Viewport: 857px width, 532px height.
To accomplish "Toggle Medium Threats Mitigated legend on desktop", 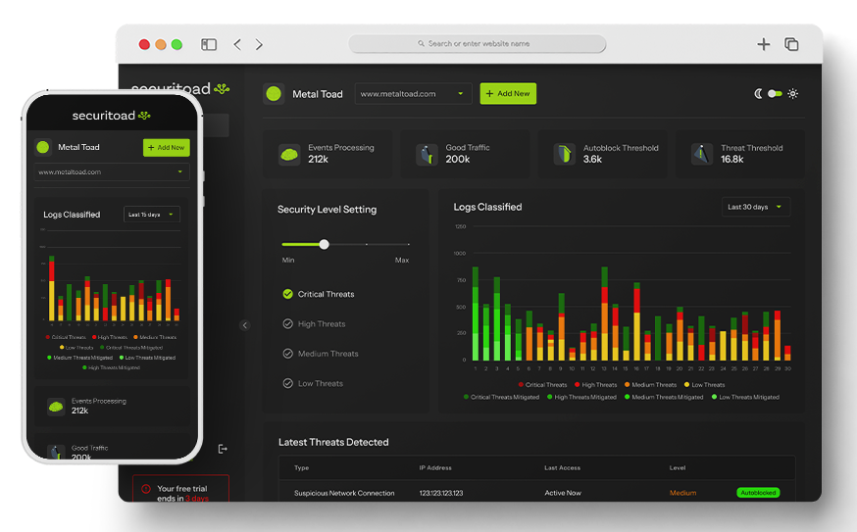I will 664,397.
